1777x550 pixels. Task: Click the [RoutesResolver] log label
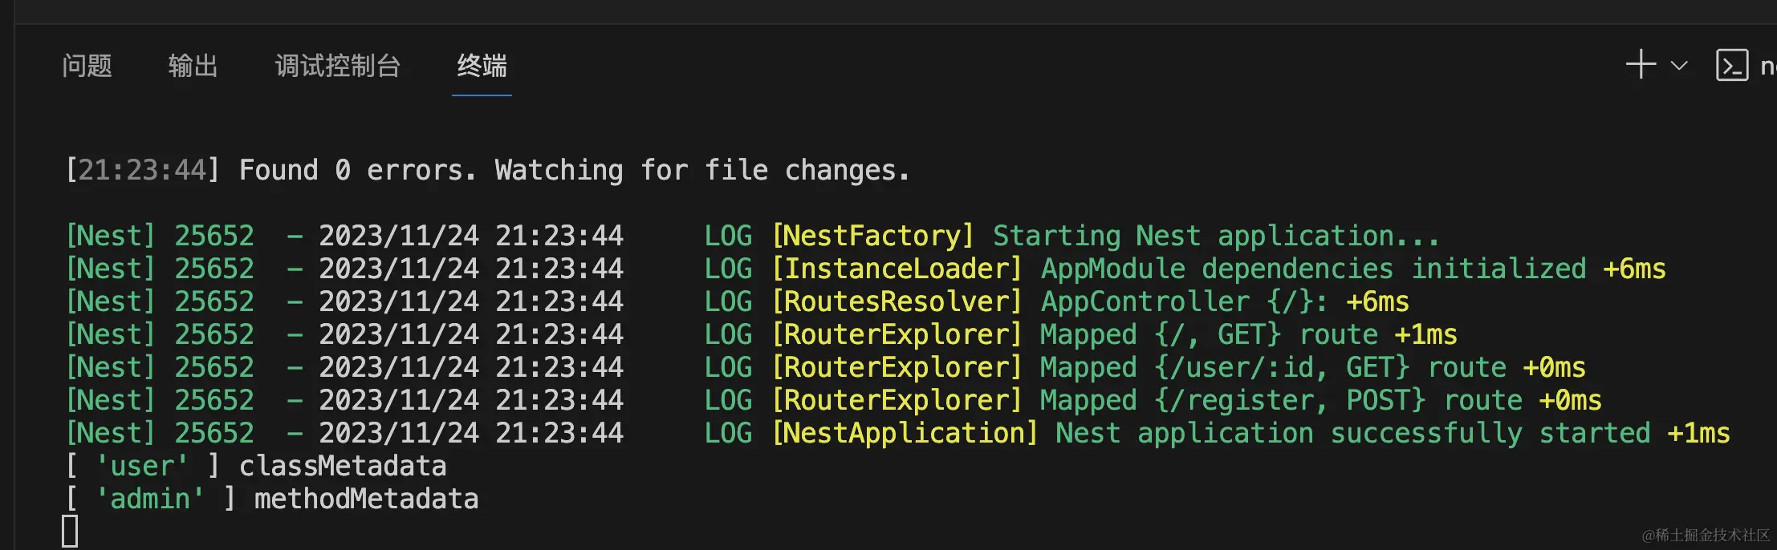point(897,301)
